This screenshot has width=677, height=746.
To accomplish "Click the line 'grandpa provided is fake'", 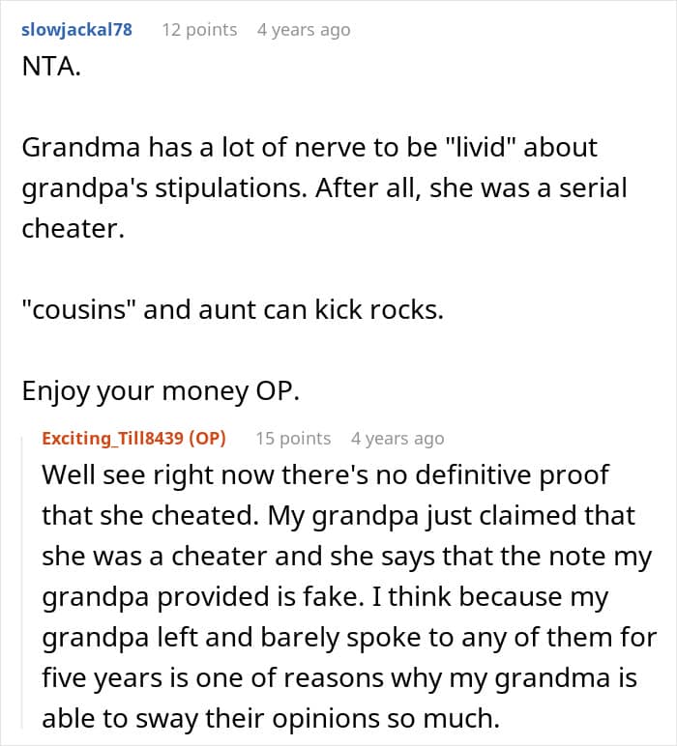I will point(325,596).
